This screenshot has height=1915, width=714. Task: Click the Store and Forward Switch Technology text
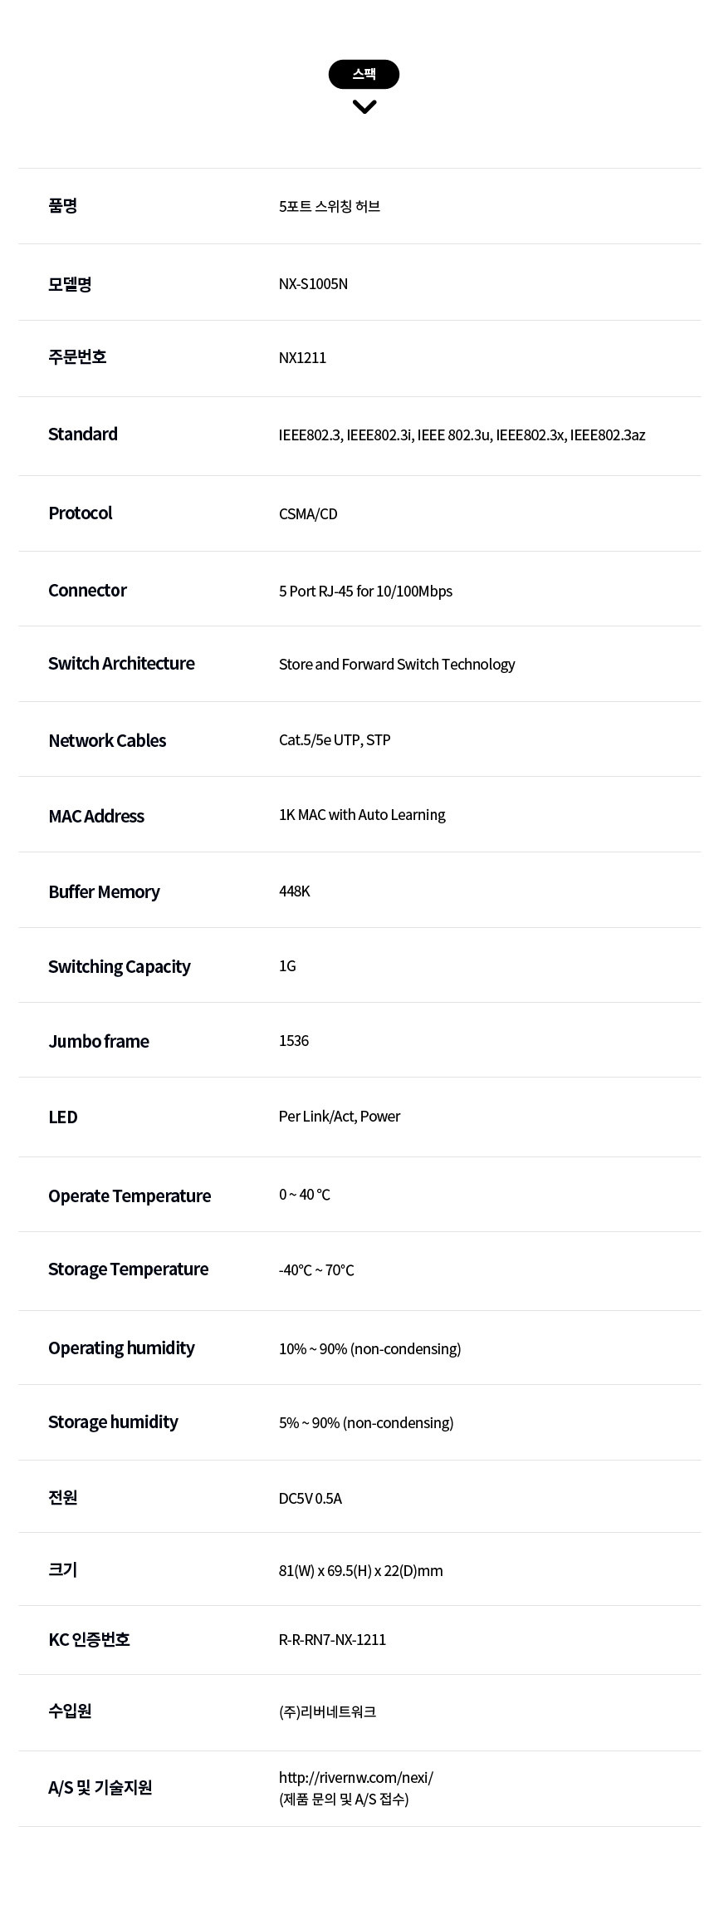point(397,665)
